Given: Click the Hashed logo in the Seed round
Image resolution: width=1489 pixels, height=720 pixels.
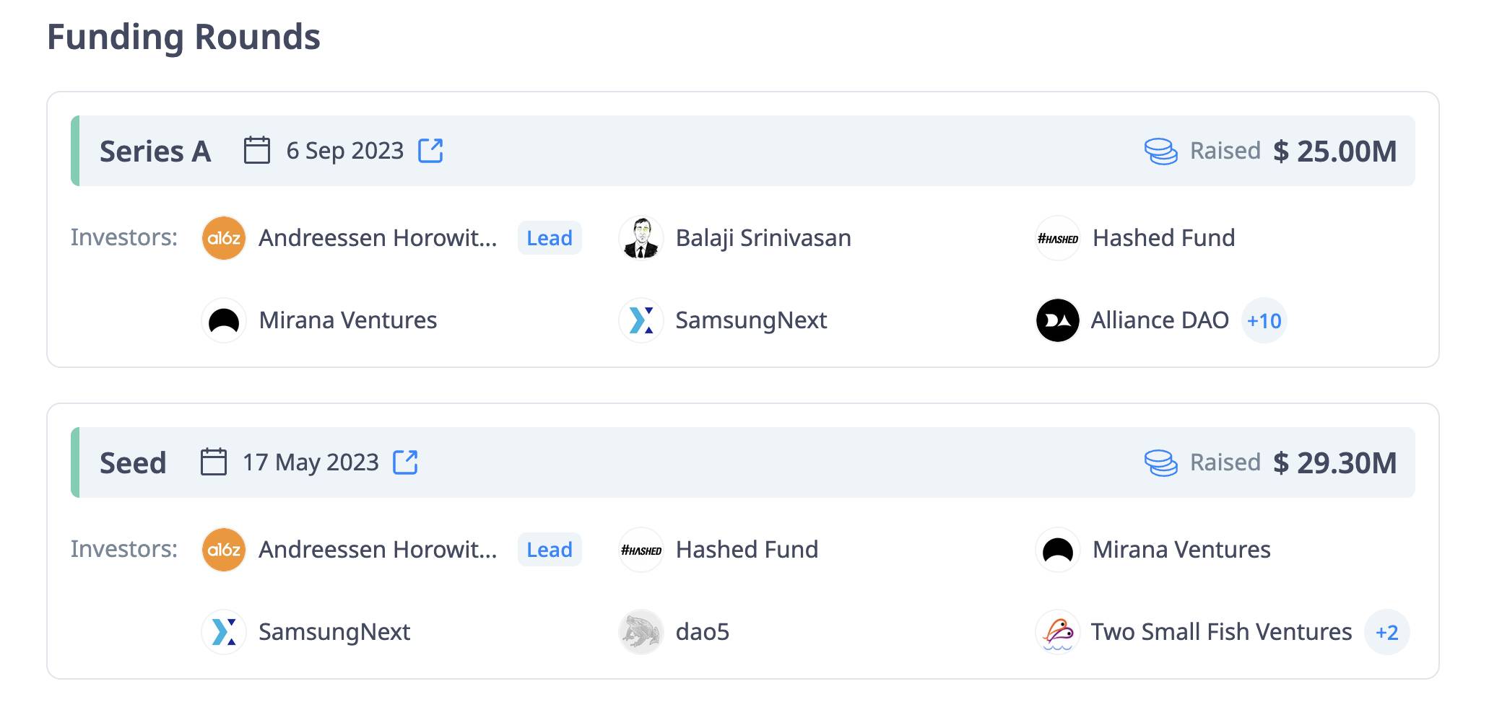Looking at the screenshot, I should click(x=641, y=550).
